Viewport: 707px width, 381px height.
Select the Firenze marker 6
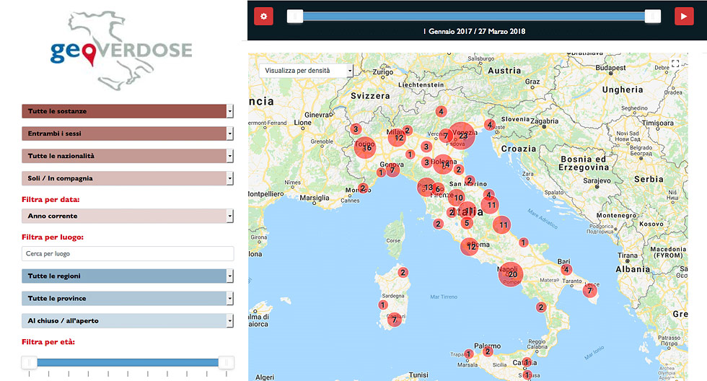coord(438,189)
